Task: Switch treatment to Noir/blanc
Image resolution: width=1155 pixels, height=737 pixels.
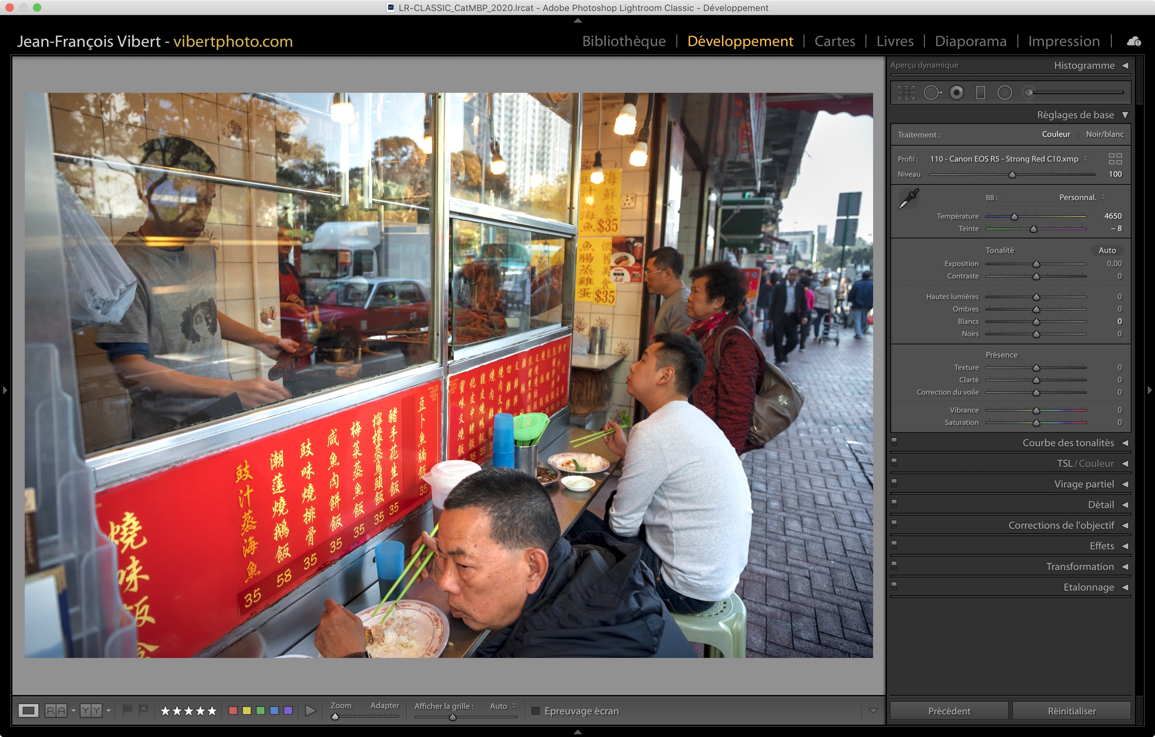Action: click(x=1104, y=134)
